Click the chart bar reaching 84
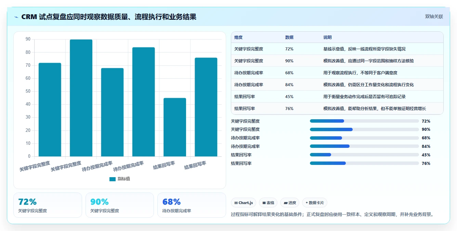This screenshot has width=457, height=231. click(x=143, y=102)
